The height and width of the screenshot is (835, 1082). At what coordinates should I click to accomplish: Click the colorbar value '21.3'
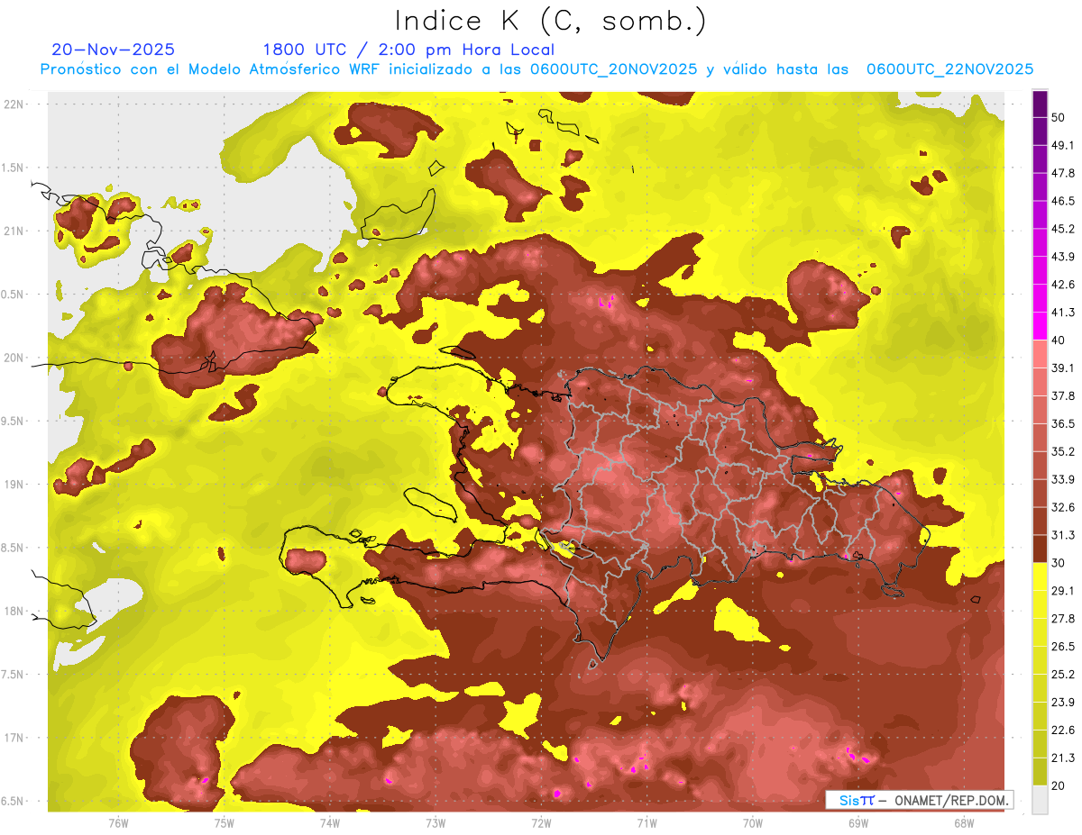(1063, 758)
